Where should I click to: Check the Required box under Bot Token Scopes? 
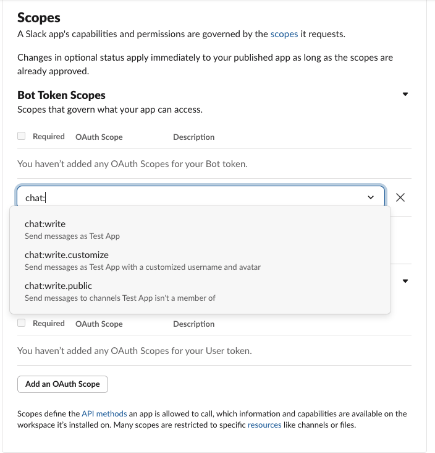22,136
